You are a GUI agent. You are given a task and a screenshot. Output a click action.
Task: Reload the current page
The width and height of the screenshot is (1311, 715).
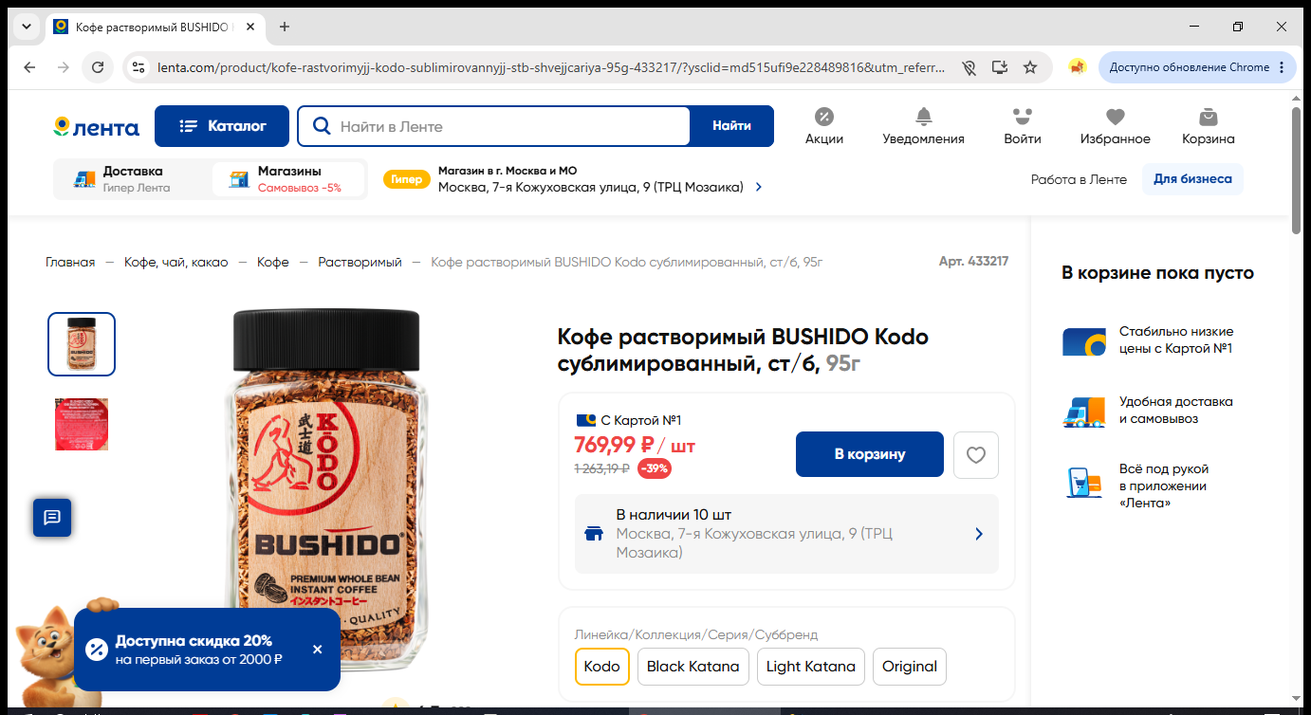pos(98,67)
